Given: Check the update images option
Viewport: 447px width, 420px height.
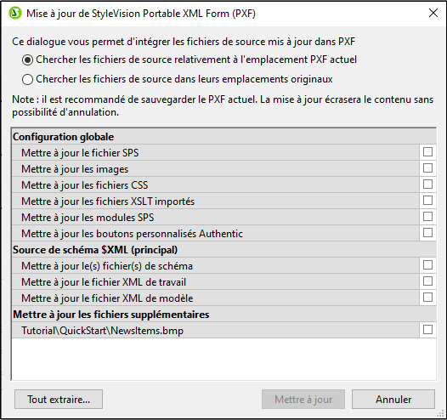Looking at the screenshot, I should [427, 168].
